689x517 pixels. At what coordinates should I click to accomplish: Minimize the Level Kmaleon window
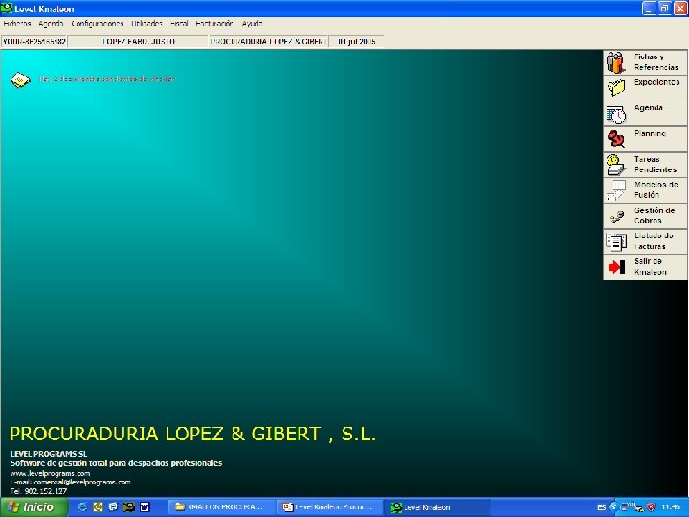click(x=649, y=9)
